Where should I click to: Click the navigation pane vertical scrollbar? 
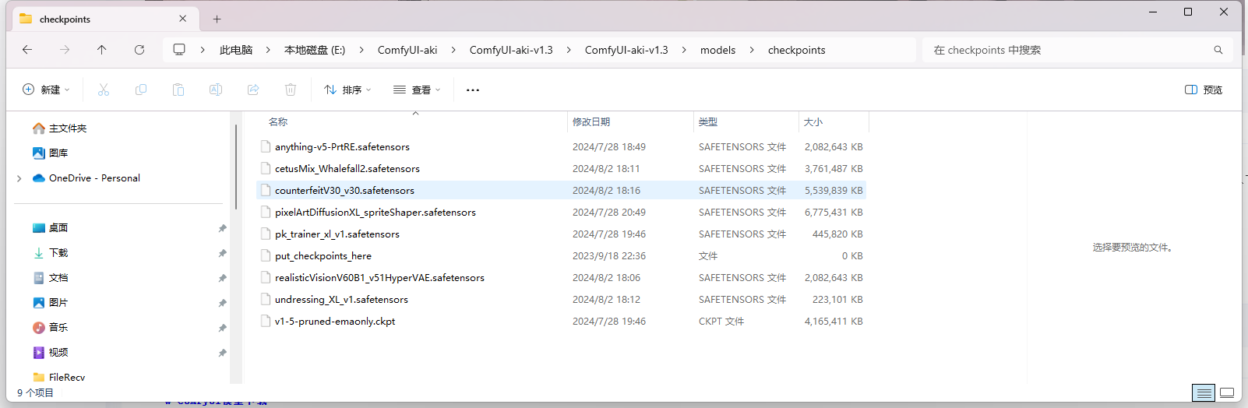click(236, 167)
